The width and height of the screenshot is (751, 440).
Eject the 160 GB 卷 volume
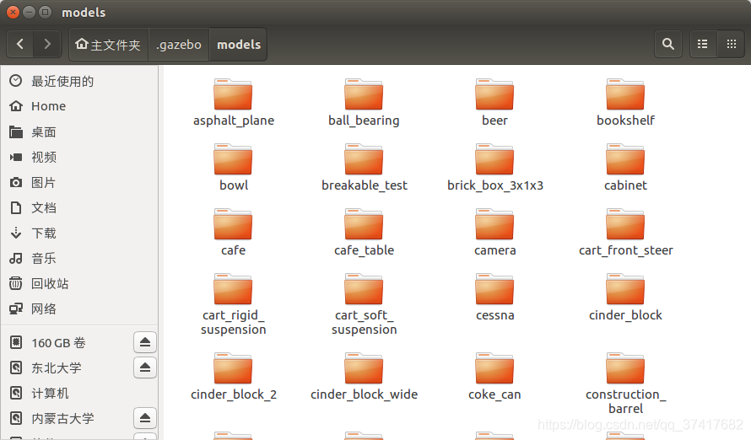145,342
